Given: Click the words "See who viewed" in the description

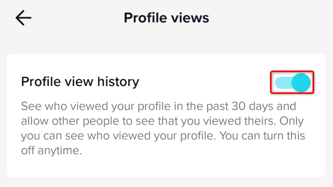Looking at the screenshot, I should [x=56, y=107].
